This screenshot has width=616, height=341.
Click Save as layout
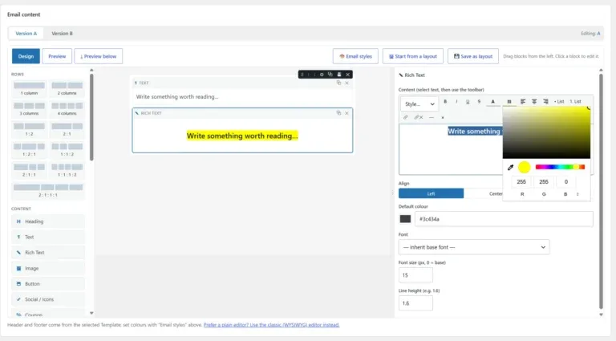pos(473,56)
